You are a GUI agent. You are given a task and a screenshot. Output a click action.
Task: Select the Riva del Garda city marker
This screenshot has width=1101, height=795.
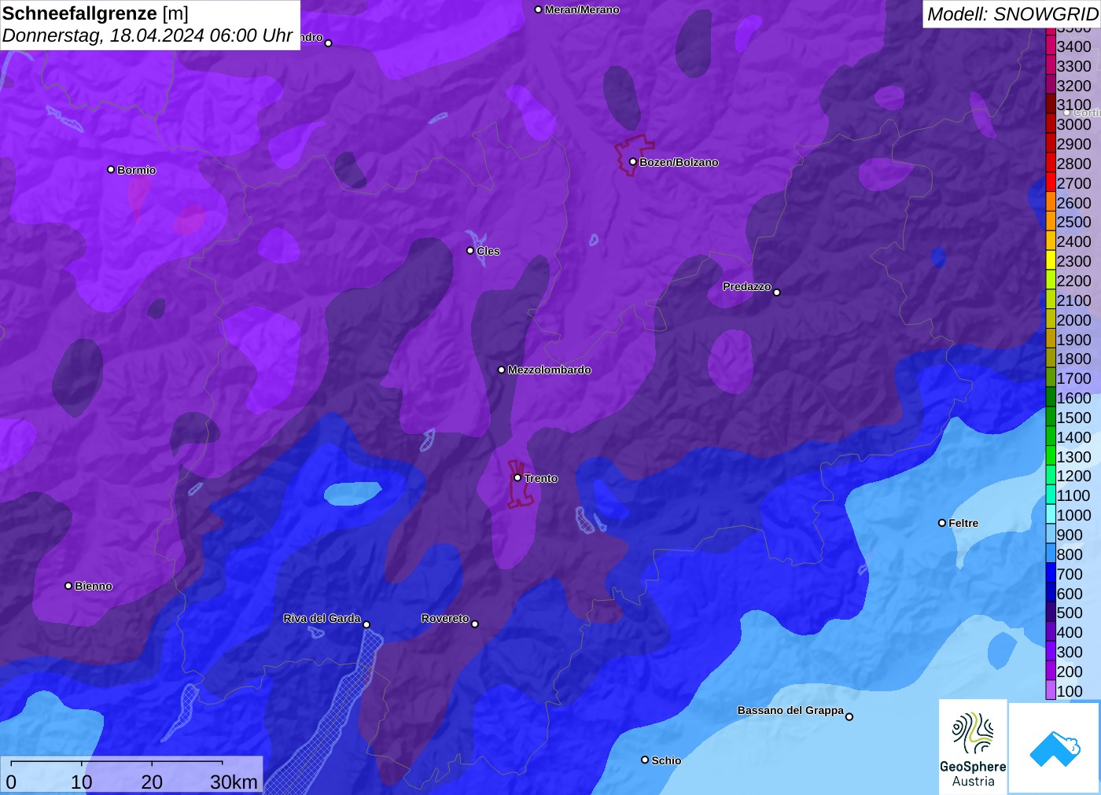pyautogui.click(x=366, y=624)
